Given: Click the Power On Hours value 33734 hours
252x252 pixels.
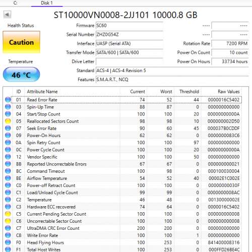Looking at the screenshot, I should [230, 61].
